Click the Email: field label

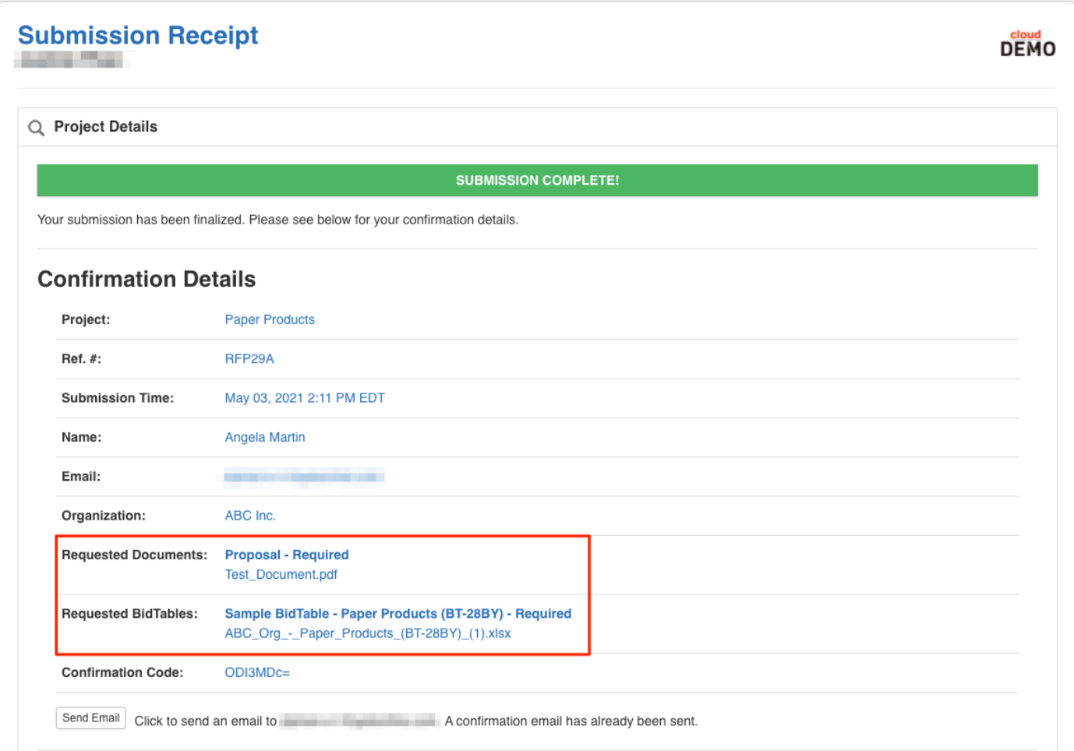(x=81, y=477)
